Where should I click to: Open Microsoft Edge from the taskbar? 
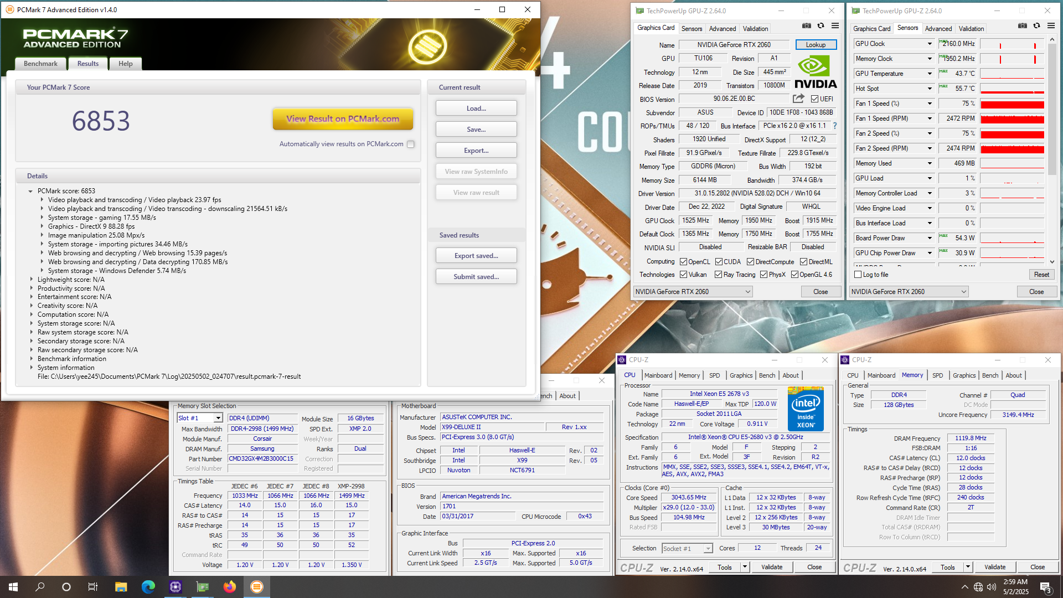pyautogui.click(x=148, y=587)
